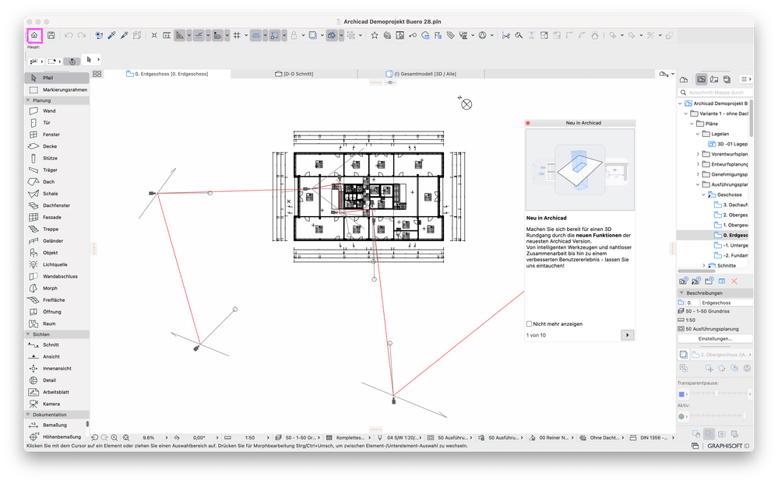
Task: Adjust the Transparentpause slider
Action: pos(719,394)
